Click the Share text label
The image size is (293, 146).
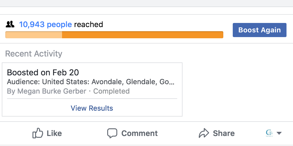pos(224,133)
